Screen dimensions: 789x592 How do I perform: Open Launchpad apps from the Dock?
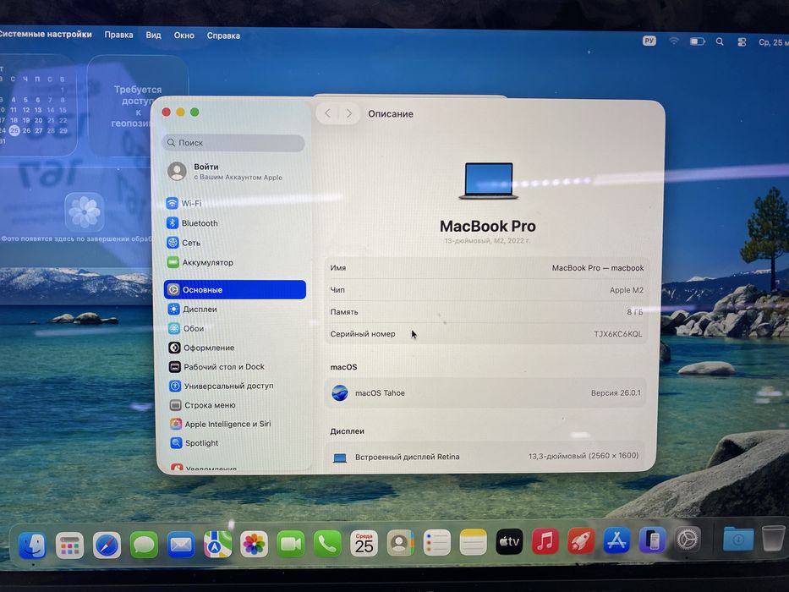(69, 545)
